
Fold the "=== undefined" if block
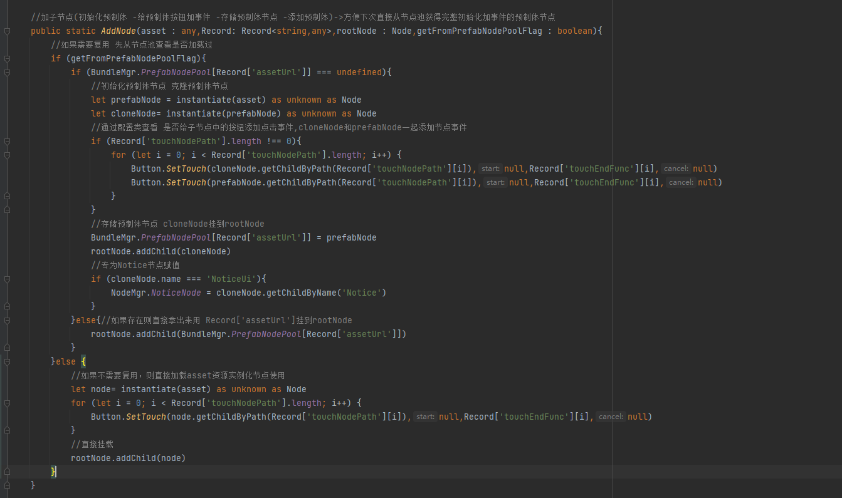tap(7, 72)
